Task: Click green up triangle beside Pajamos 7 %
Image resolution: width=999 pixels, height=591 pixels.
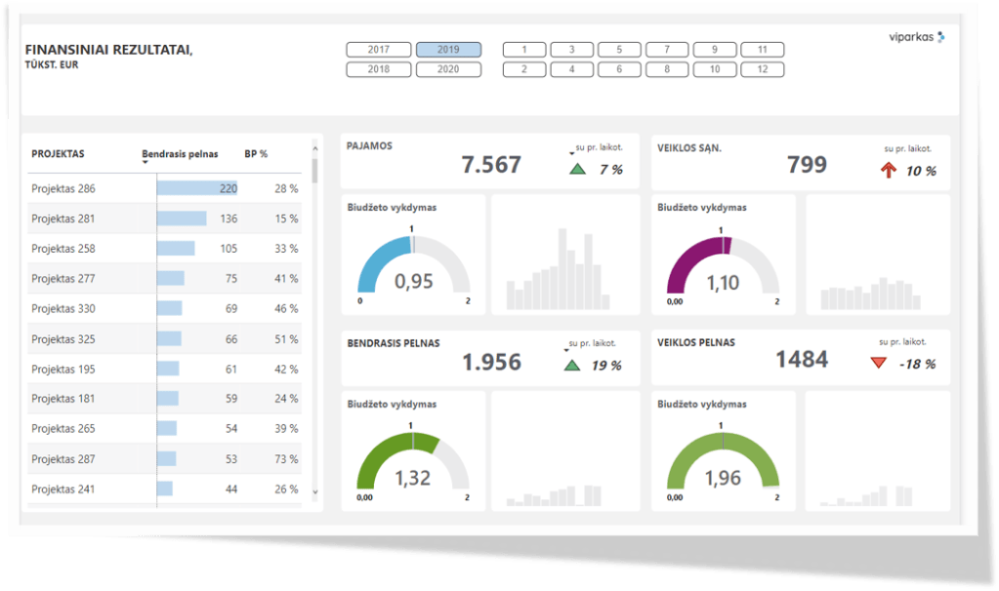Action: tap(577, 170)
